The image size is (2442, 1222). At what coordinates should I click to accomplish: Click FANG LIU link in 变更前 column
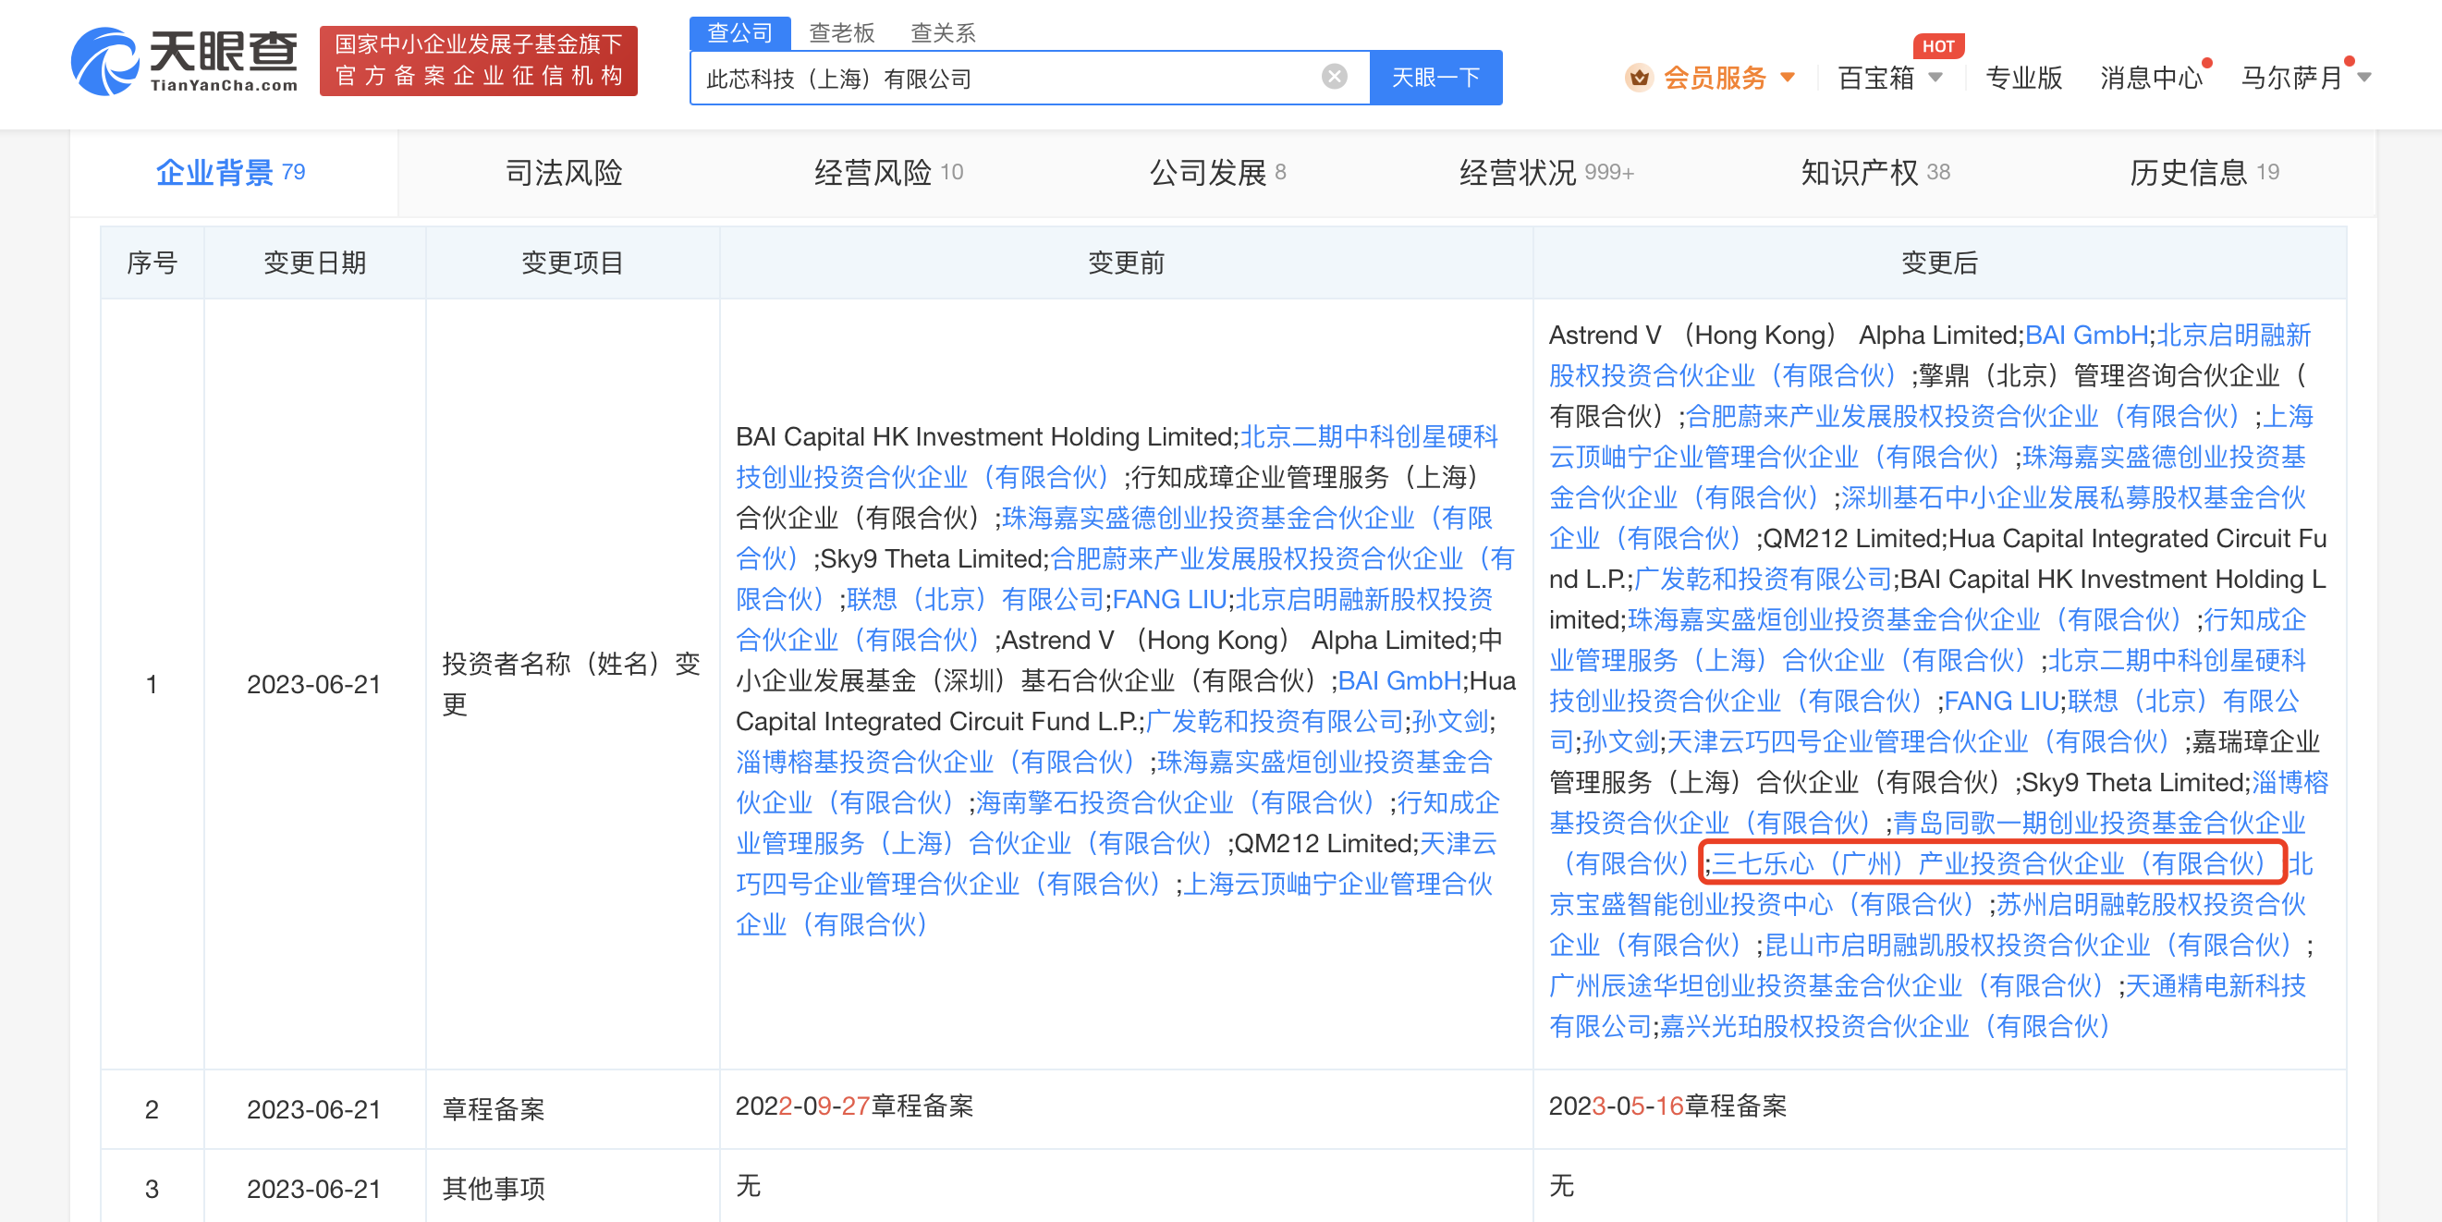point(1169,599)
